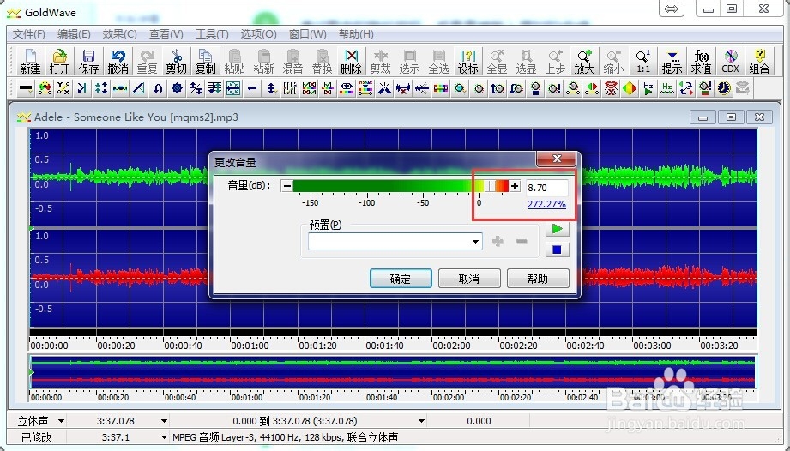Click the 272.27% percentage link
790x451 pixels.
pyautogui.click(x=546, y=204)
